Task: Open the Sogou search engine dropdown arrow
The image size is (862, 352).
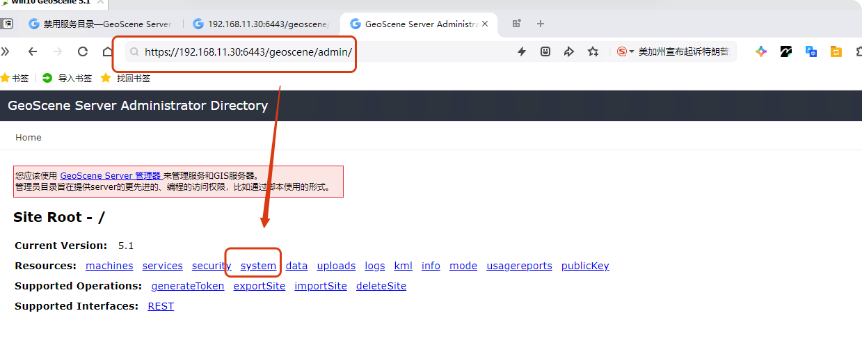Action: point(632,51)
